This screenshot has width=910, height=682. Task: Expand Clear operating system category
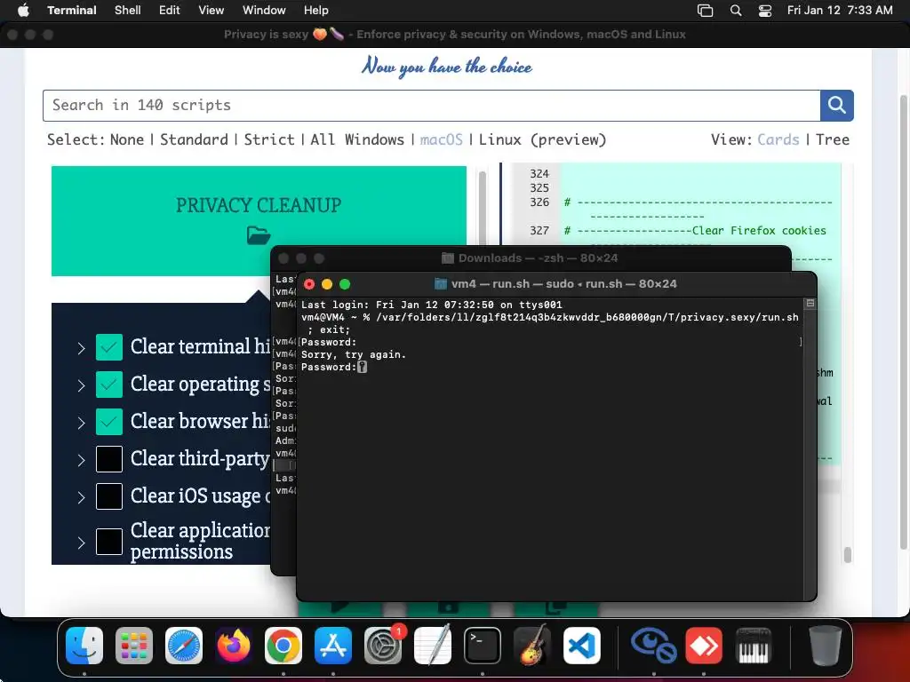(x=81, y=385)
